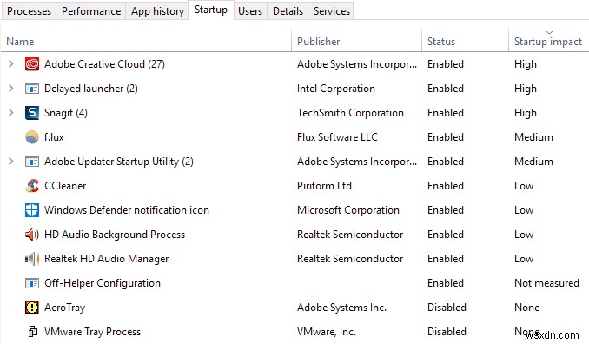Sort by Startup impact column header
This screenshot has width=589, height=344.
[x=548, y=40]
